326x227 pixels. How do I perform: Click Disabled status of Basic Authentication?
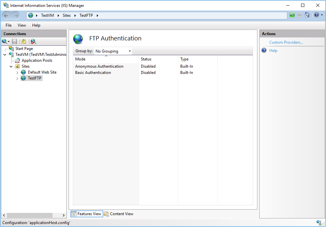click(x=148, y=73)
